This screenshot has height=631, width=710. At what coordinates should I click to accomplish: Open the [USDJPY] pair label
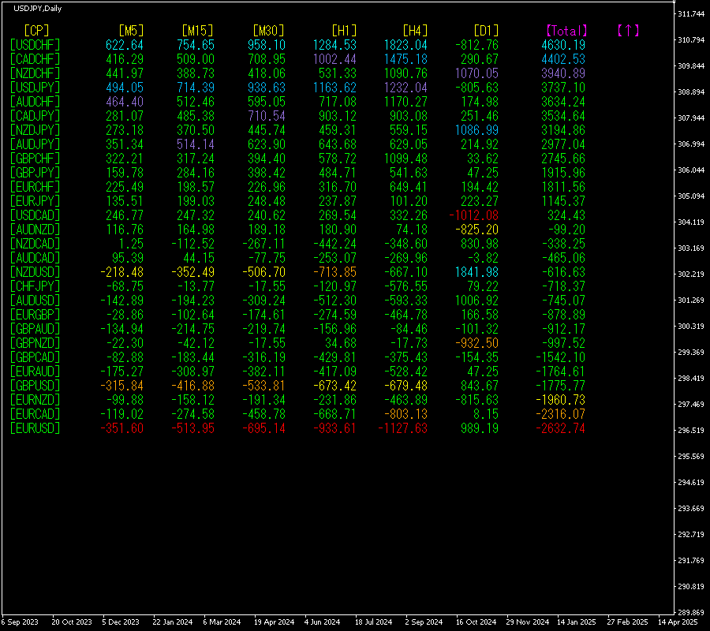(35, 88)
